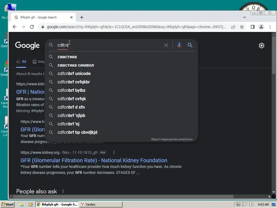Close the 'lhfqdyh gfr - Google Search' tab
Screen dimensions: 277x208
point(71,17)
